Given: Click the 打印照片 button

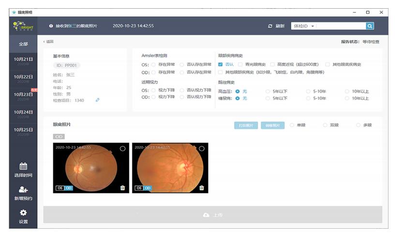Looking at the screenshot, I should click(246, 125).
